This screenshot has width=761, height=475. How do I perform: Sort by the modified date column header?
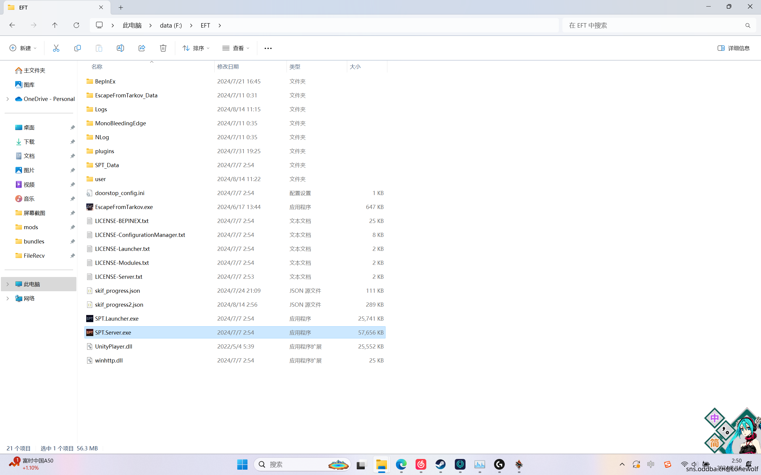228,66
